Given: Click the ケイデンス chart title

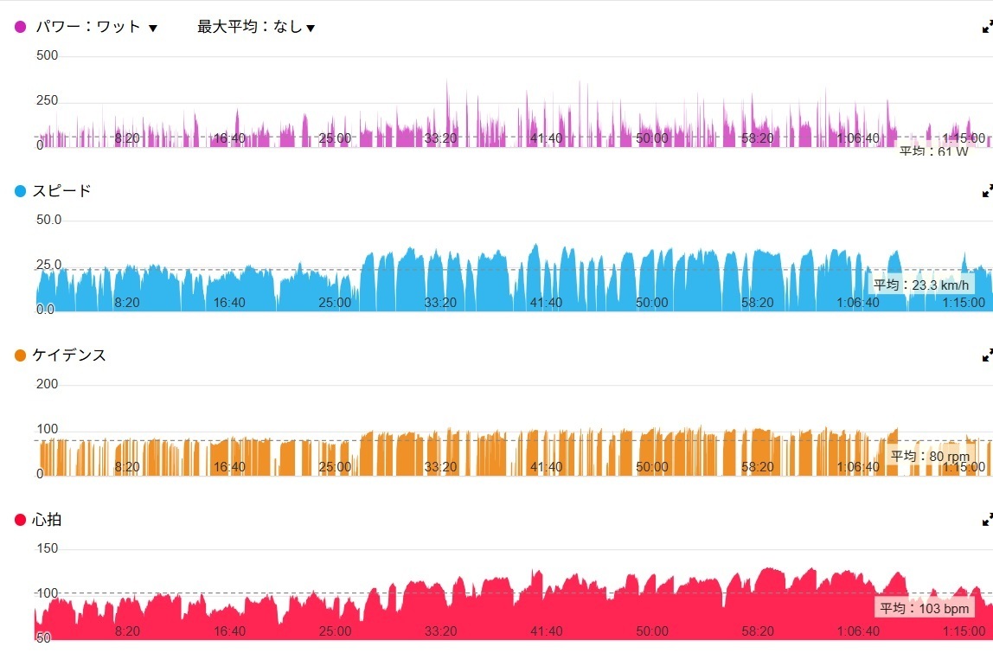Looking at the screenshot, I should [x=69, y=355].
